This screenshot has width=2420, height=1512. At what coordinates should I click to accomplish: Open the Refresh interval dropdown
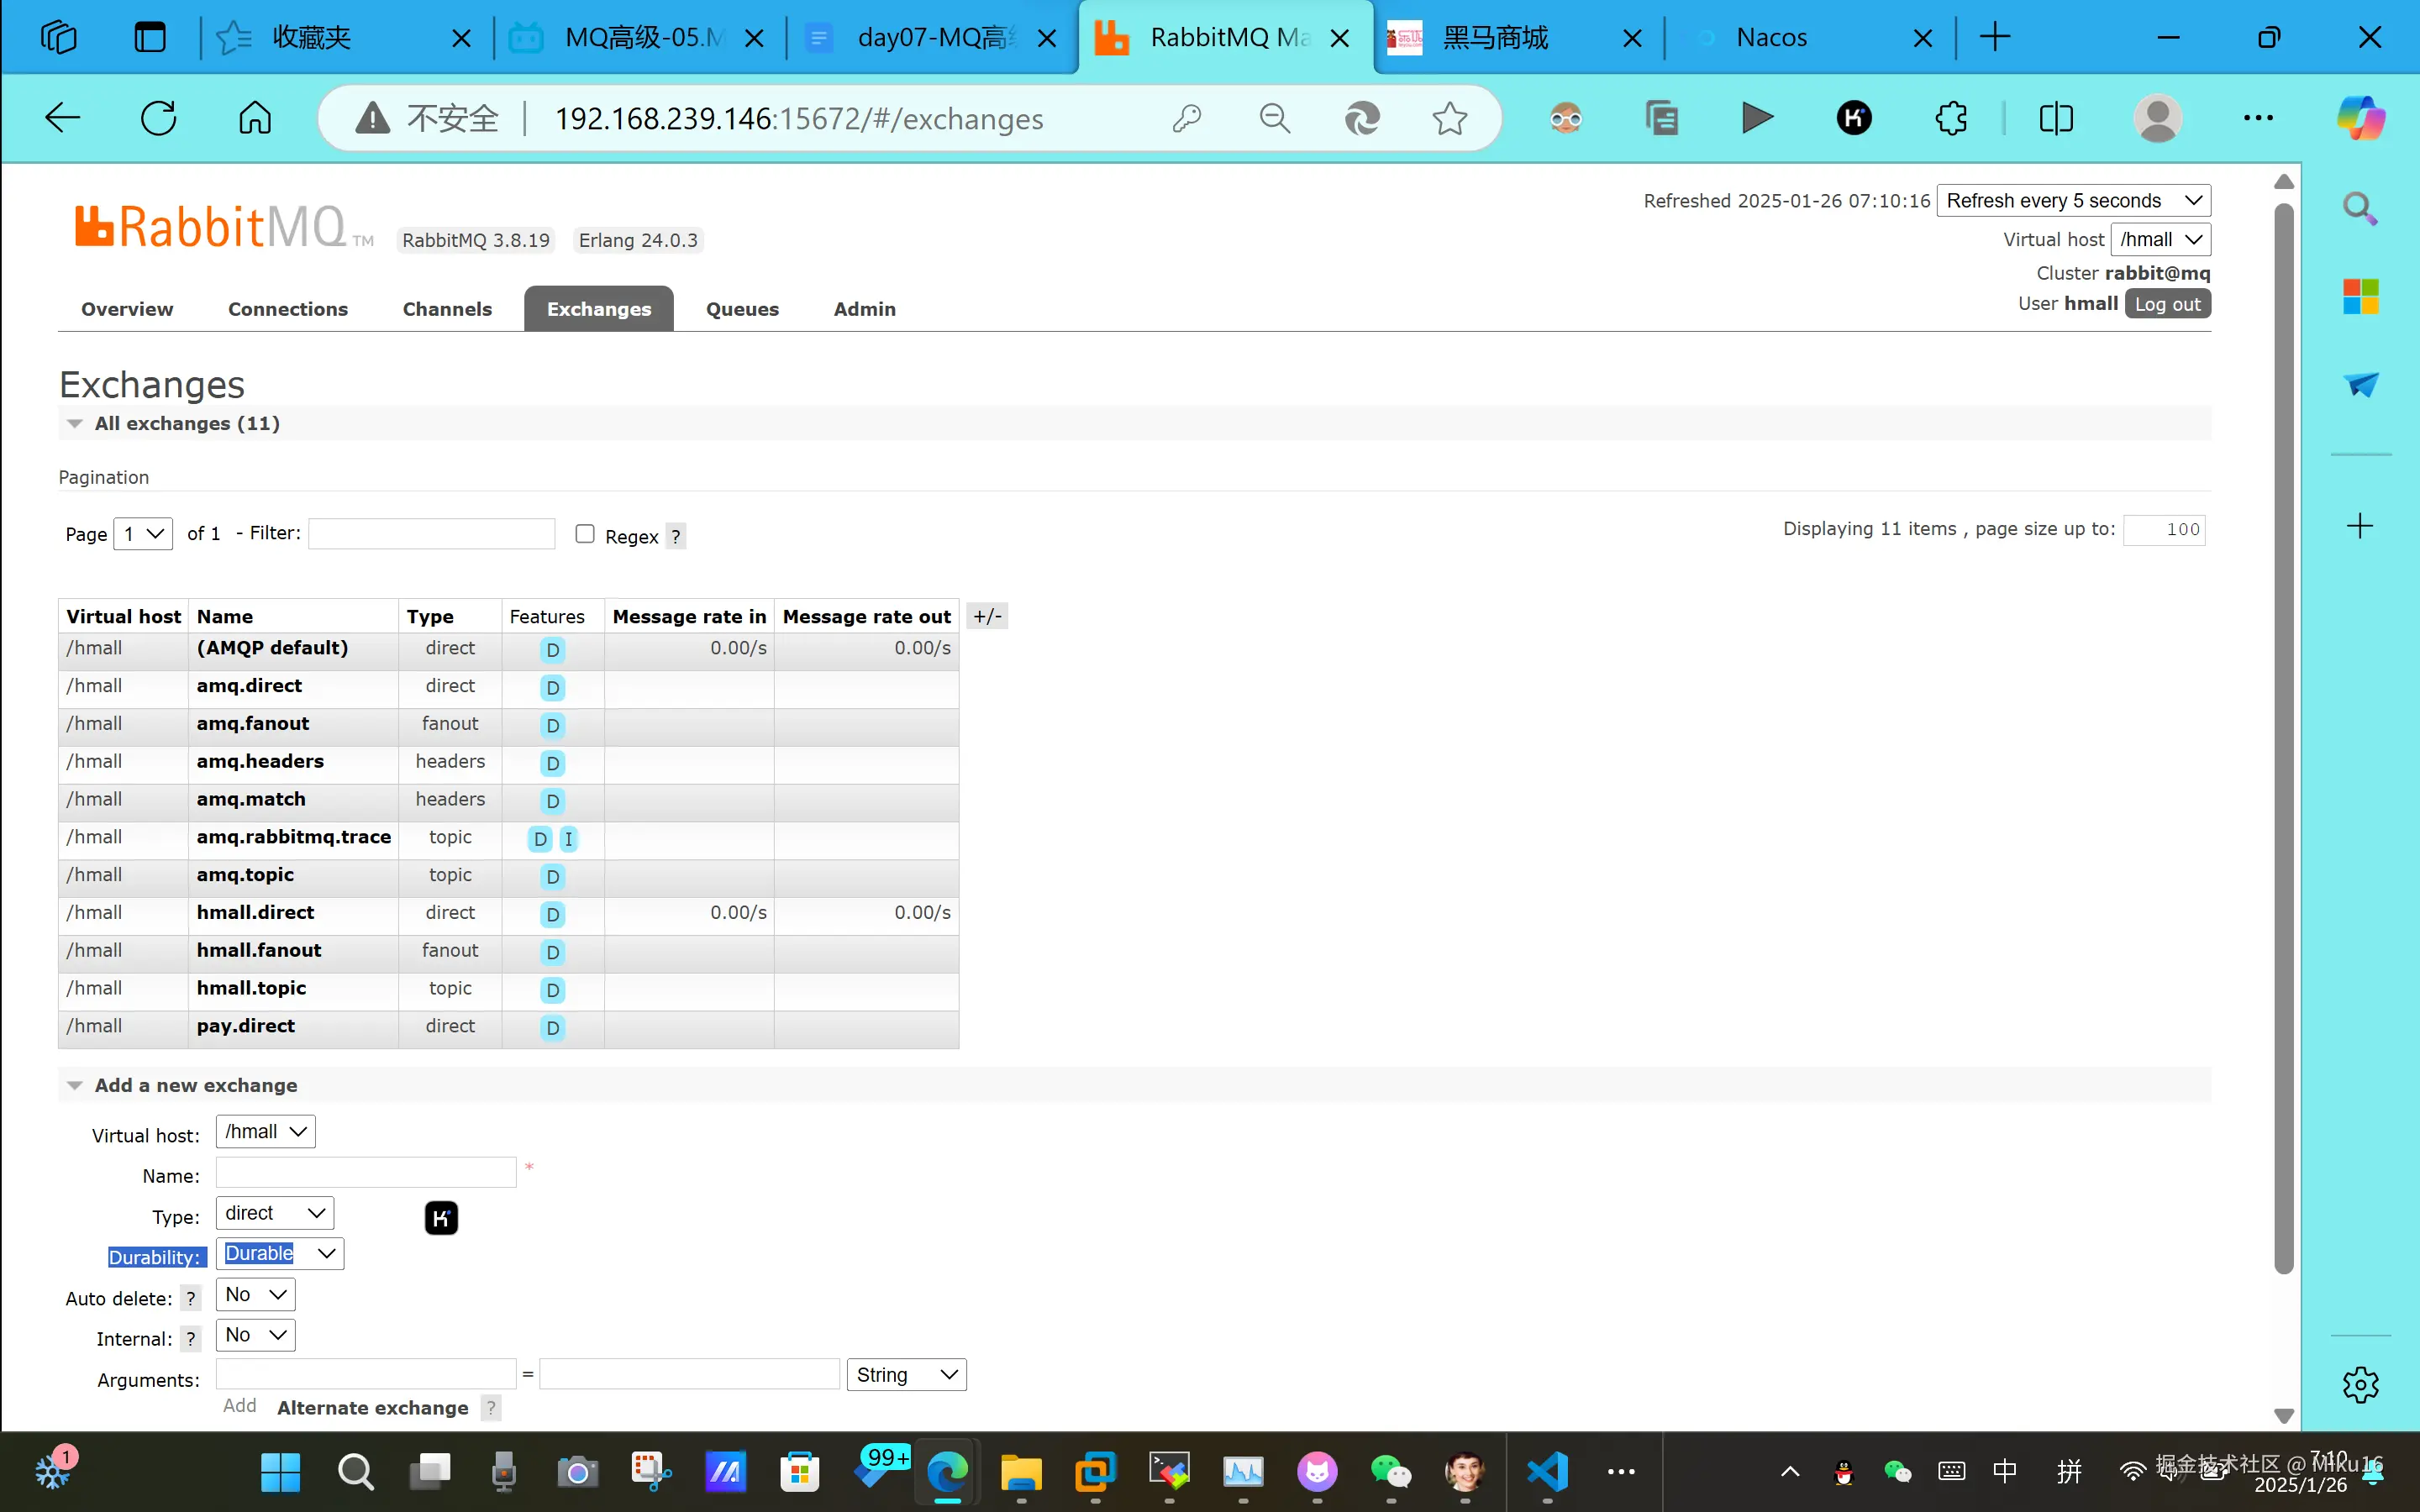[2073, 200]
